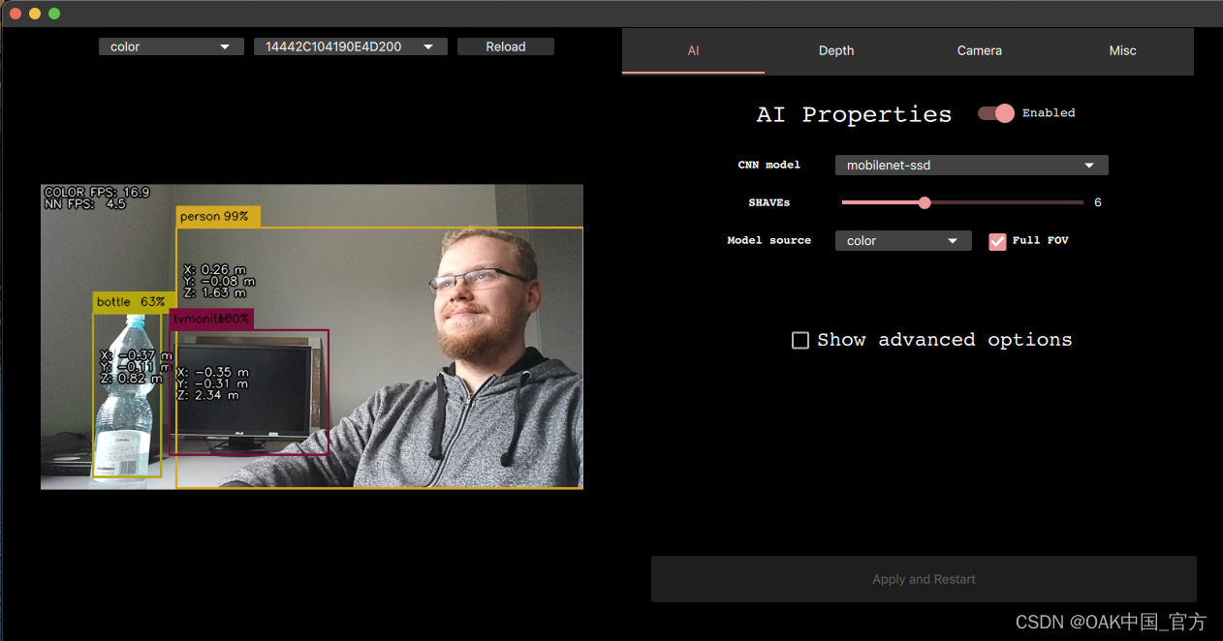Toggle the AI Enabled switch
Screen dimensions: 1223x641
[996, 113]
